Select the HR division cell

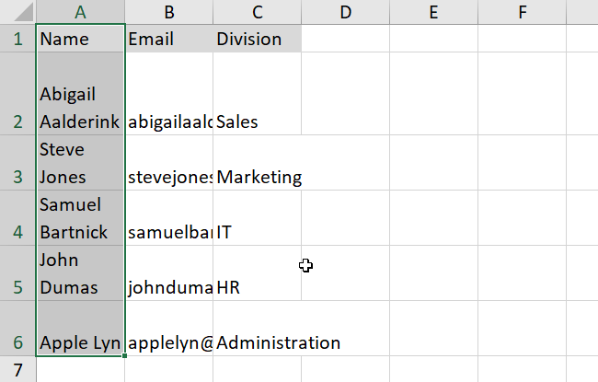click(x=257, y=287)
